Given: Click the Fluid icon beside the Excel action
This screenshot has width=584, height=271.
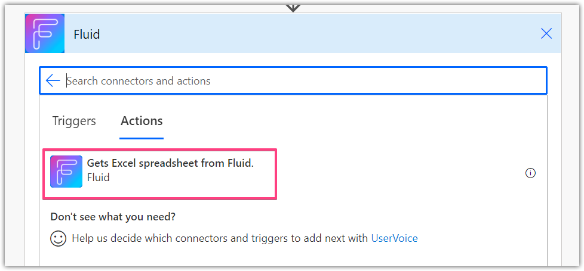Looking at the screenshot, I should [66, 172].
